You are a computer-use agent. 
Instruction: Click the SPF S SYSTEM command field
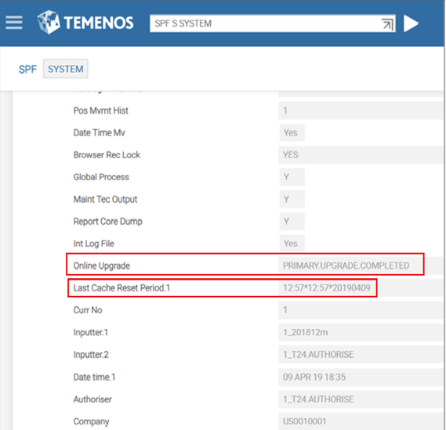tap(273, 23)
